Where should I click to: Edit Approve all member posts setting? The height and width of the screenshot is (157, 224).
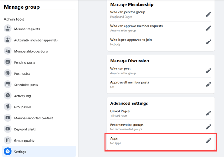[209, 84]
